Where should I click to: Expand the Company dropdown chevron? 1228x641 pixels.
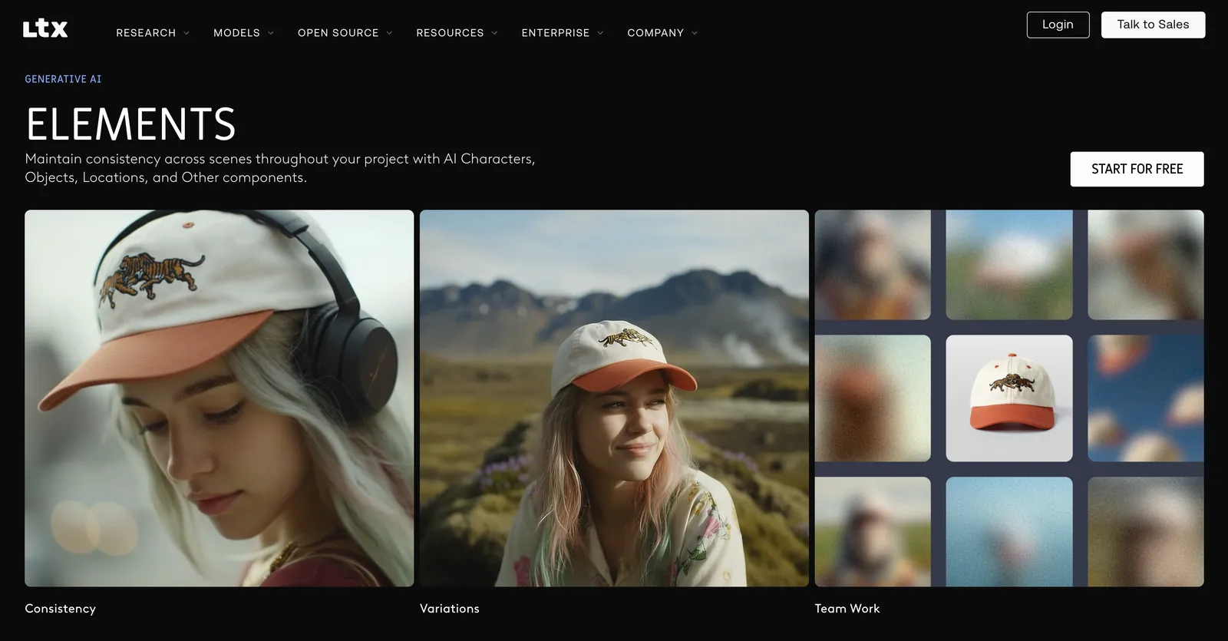695,33
